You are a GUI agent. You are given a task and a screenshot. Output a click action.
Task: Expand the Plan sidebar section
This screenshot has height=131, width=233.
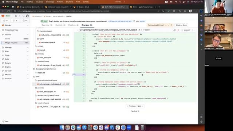point(28,51)
